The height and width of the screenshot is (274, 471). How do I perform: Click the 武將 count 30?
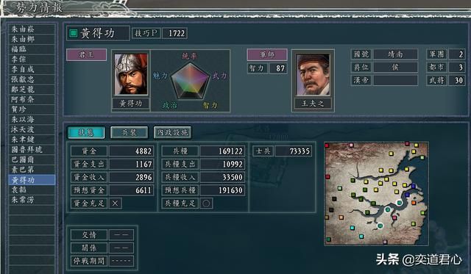click(x=456, y=80)
